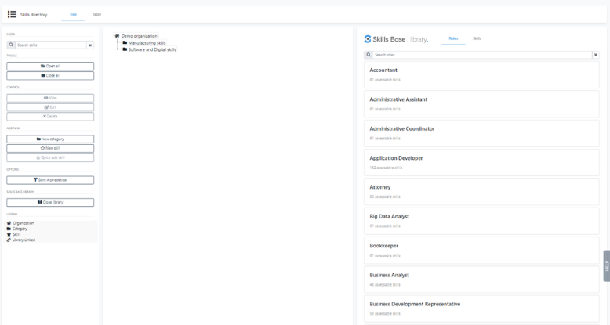The height and width of the screenshot is (325, 610).
Task: Select the Roles tab in the library
Action: click(453, 38)
